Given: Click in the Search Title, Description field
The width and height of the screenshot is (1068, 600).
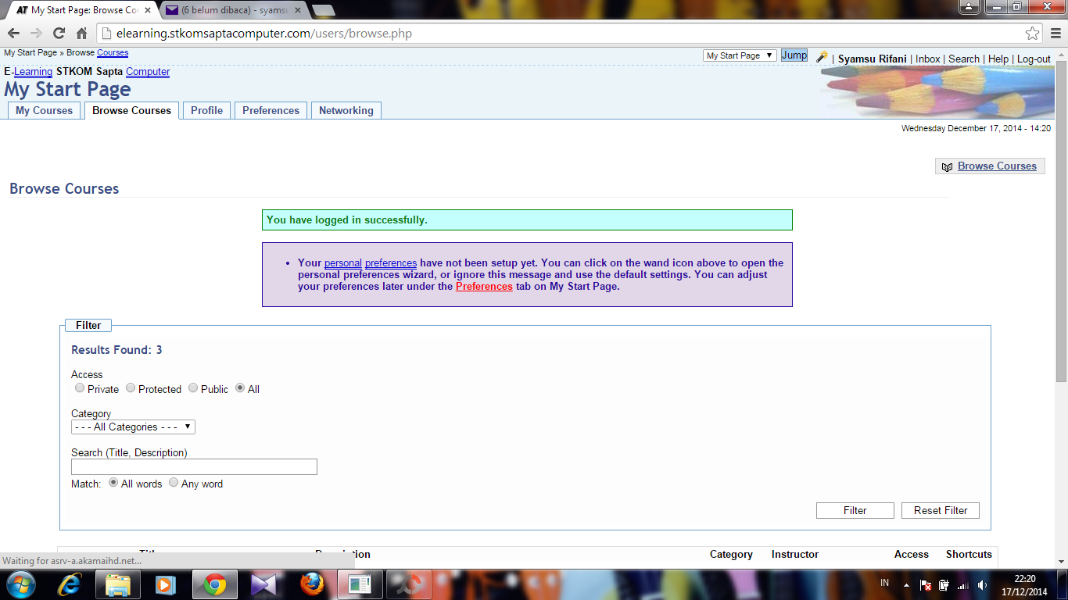Looking at the screenshot, I should click(x=194, y=466).
